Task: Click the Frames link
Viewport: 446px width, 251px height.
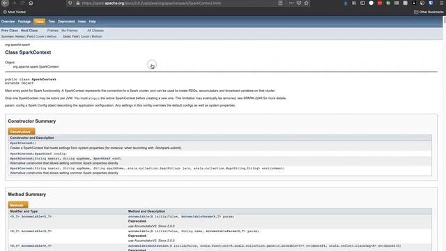Action: [x=53, y=31]
